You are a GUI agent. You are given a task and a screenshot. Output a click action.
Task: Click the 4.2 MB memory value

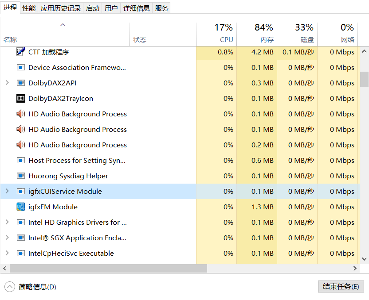263,52
